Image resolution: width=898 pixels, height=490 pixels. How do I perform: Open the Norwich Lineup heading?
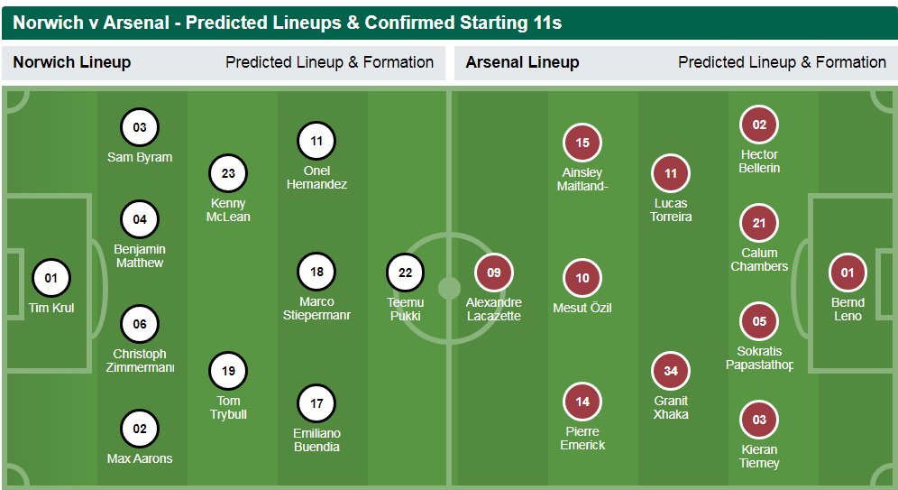coord(72,62)
